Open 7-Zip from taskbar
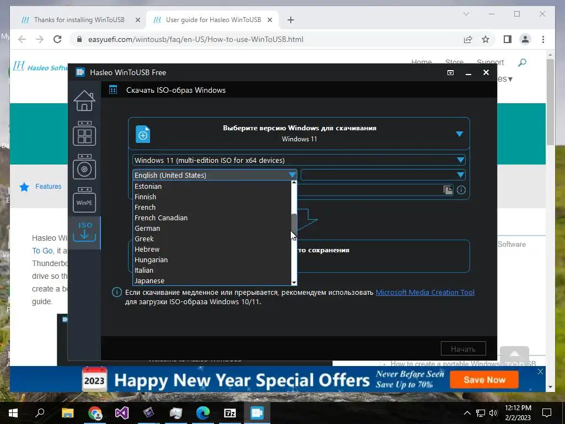 click(230, 413)
